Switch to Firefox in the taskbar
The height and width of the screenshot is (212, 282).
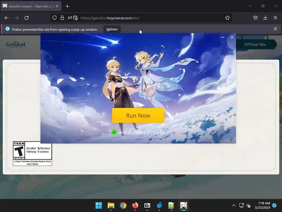click(135, 205)
